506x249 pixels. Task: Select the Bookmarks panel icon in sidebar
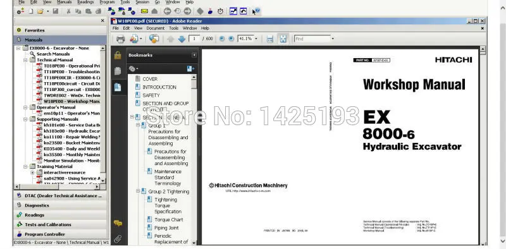(x=118, y=87)
